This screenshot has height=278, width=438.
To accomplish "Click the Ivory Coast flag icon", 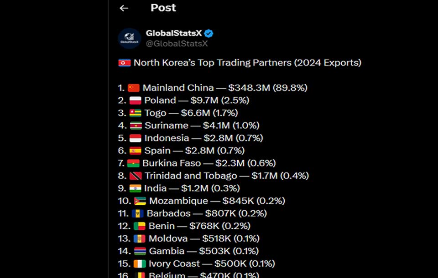I will pyautogui.click(x=140, y=263).
